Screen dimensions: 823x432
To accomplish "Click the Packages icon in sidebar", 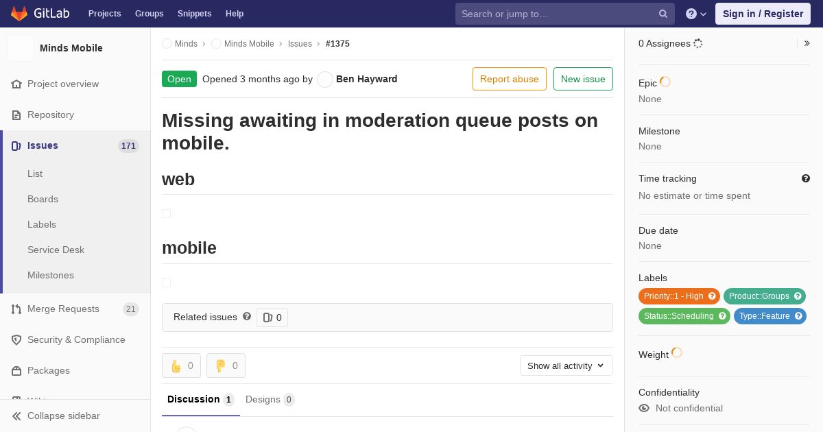I will click(16, 370).
